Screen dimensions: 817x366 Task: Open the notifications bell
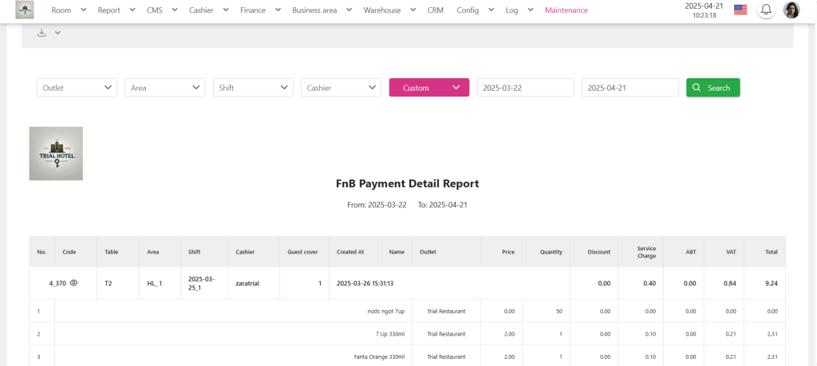tap(766, 10)
